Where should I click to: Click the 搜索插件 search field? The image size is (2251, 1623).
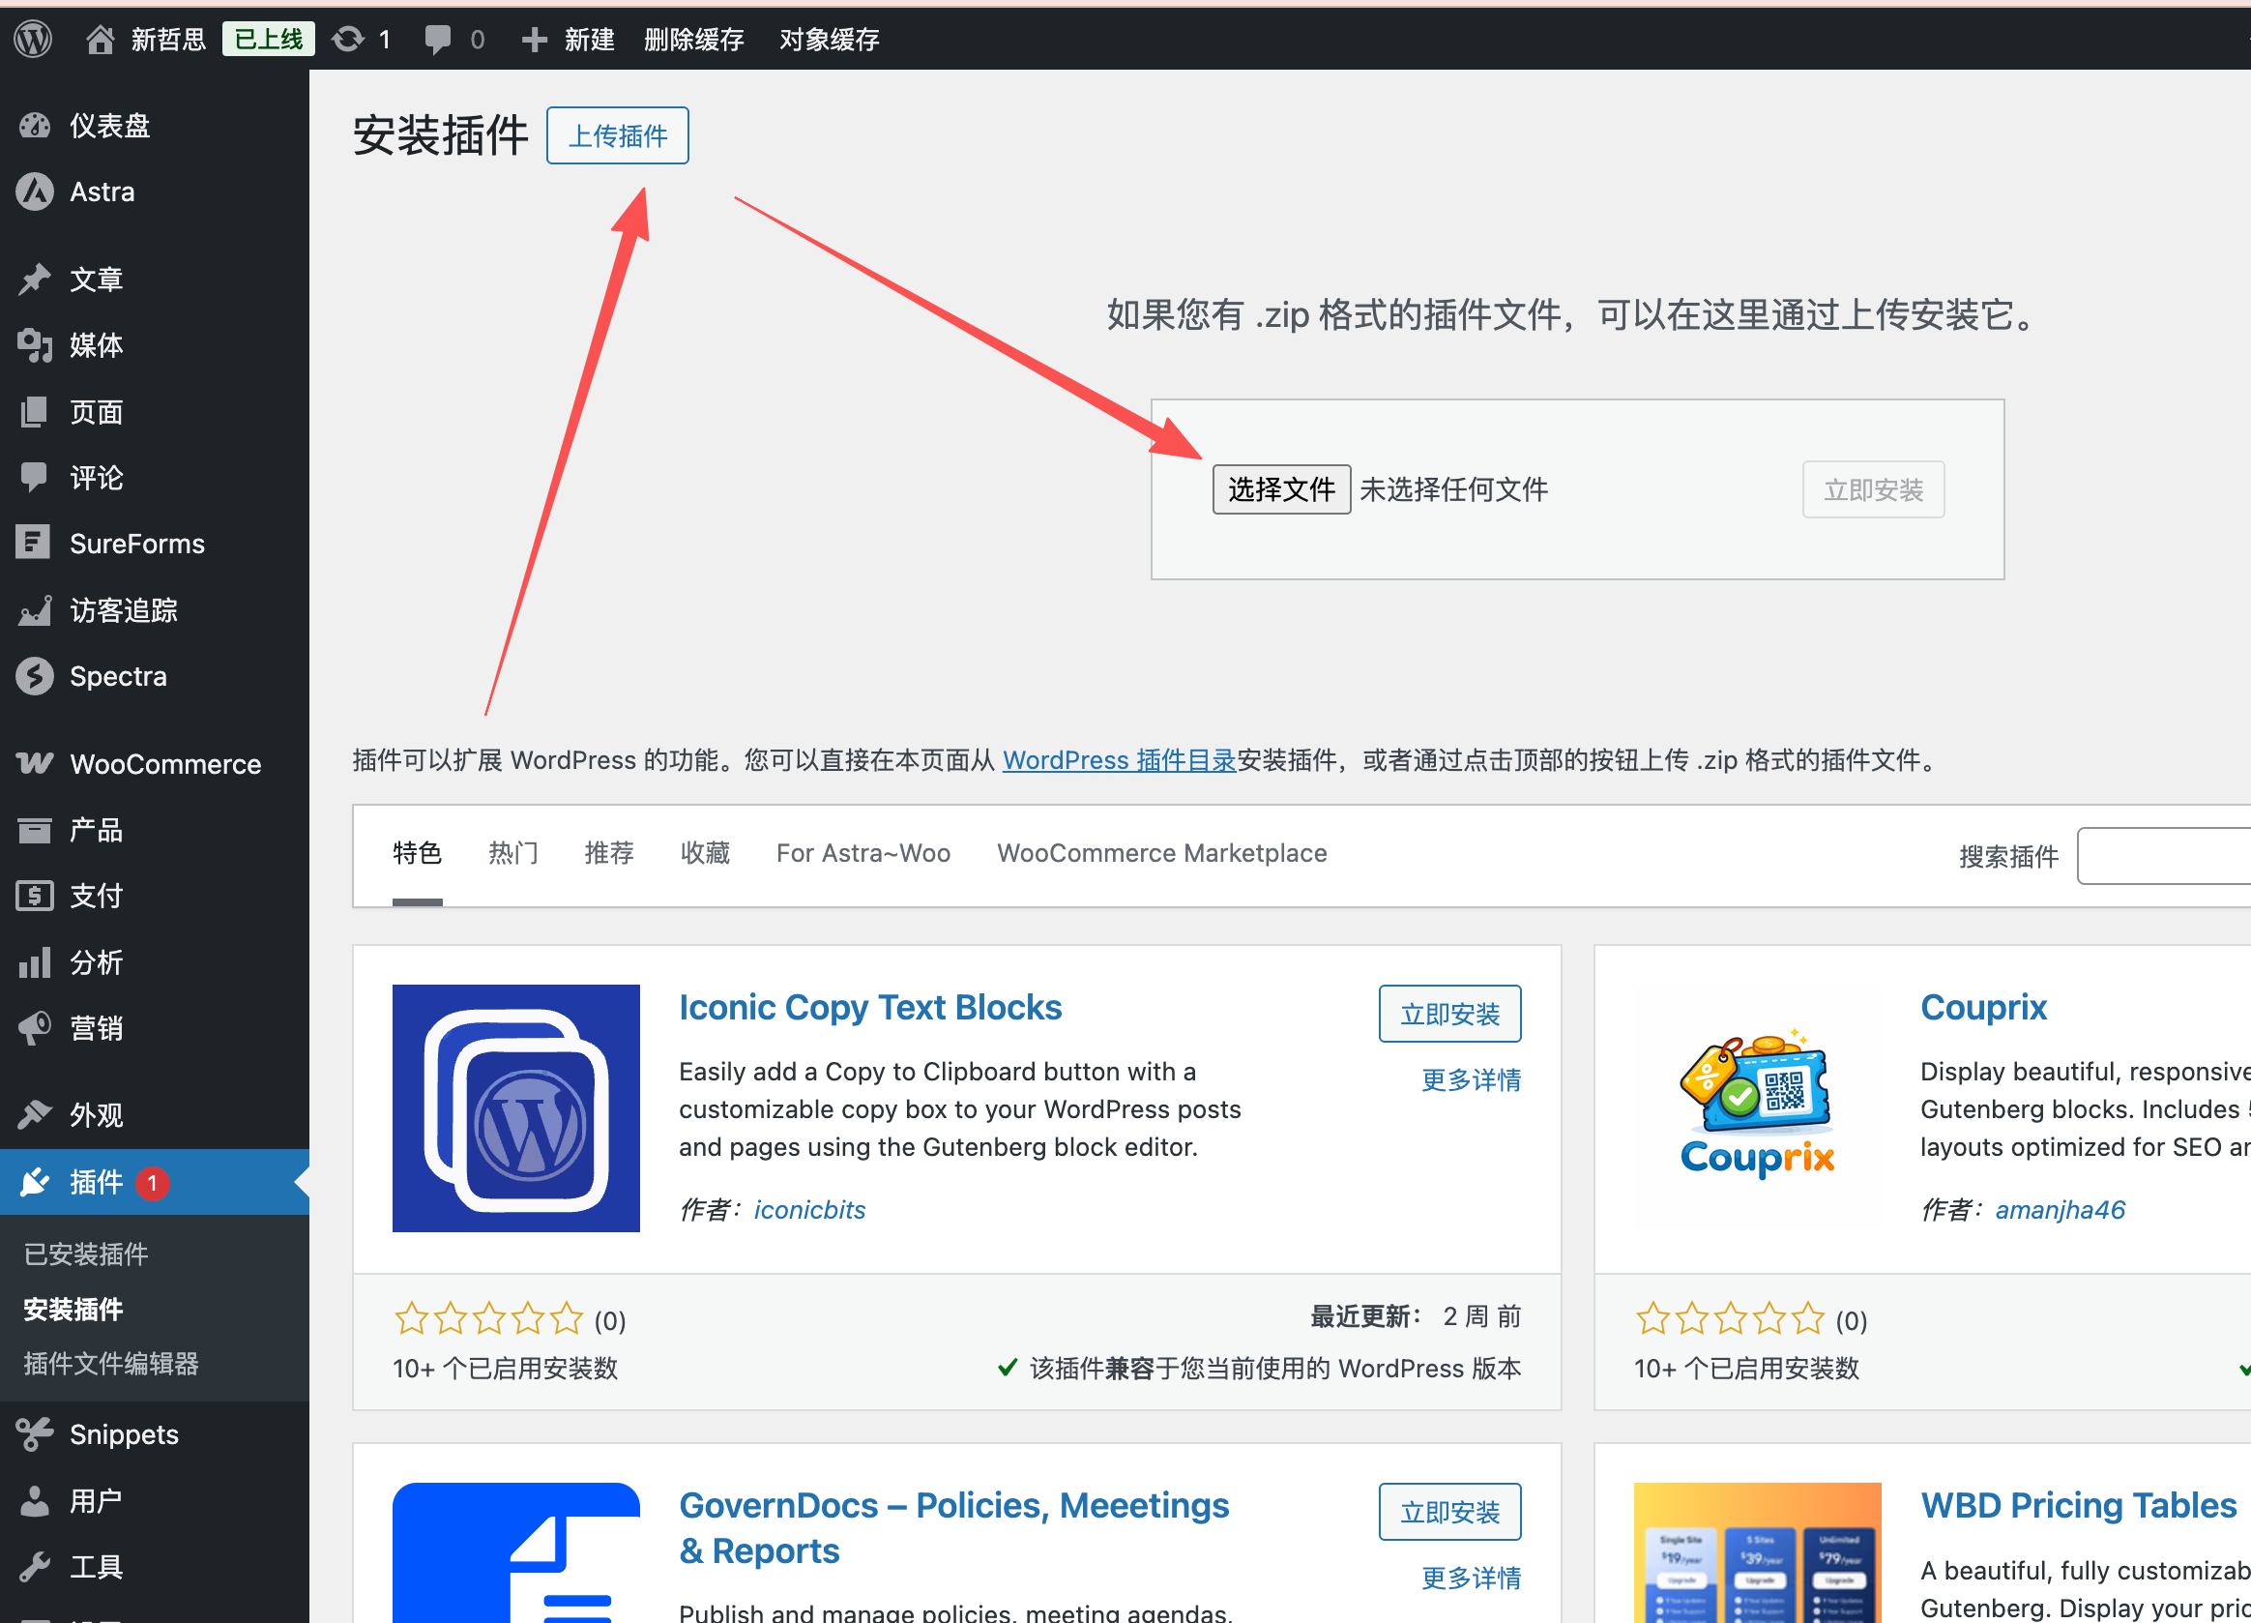pyautogui.click(x=2164, y=856)
